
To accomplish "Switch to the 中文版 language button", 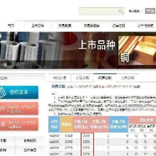I will [x=150, y=11].
